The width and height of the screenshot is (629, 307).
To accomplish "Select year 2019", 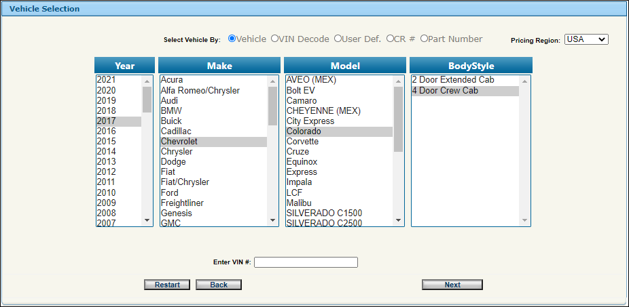I will click(x=119, y=100).
